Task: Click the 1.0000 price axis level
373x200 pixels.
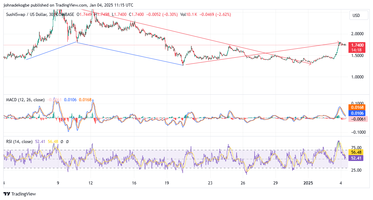Action: point(357,77)
